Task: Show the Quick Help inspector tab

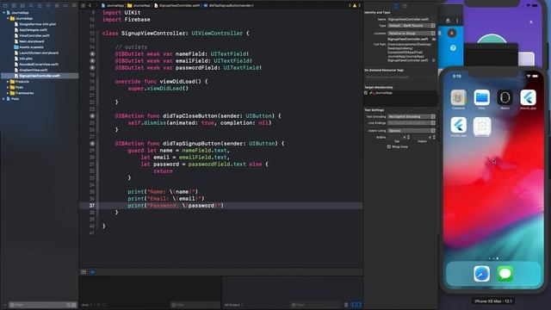Action: 405,6
